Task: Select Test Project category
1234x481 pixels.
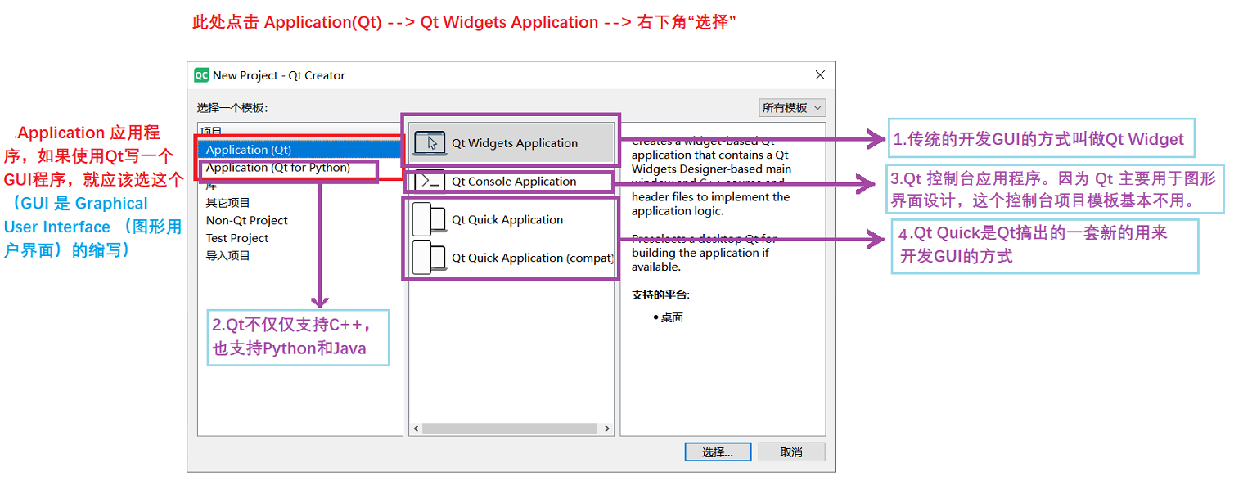Action: pos(237,238)
